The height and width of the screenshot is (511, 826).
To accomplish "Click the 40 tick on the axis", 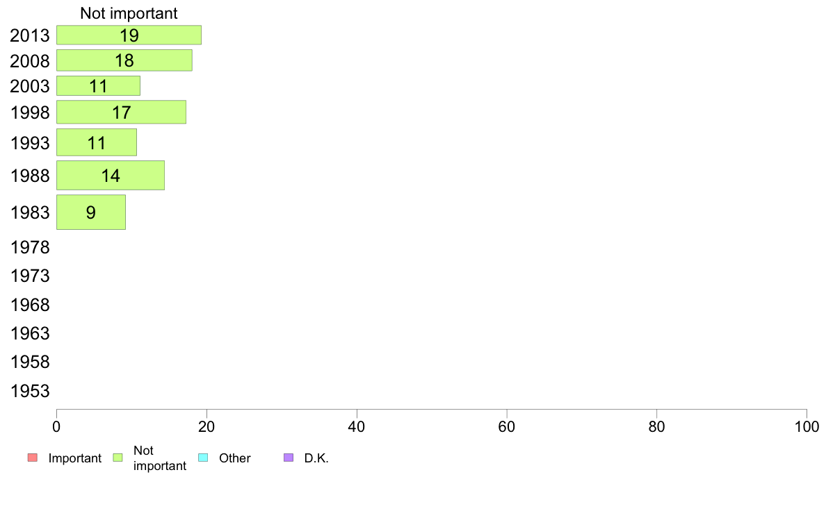I will click(357, 426).
